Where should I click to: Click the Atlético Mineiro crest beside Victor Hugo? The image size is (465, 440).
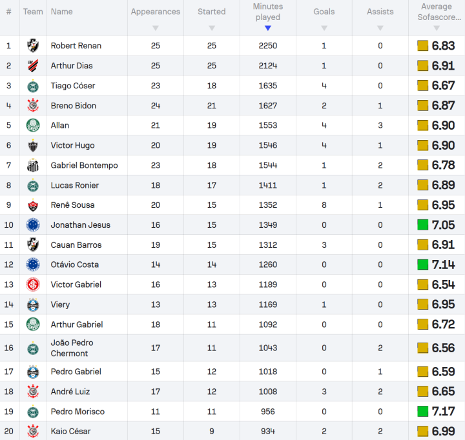pos(33,145)
